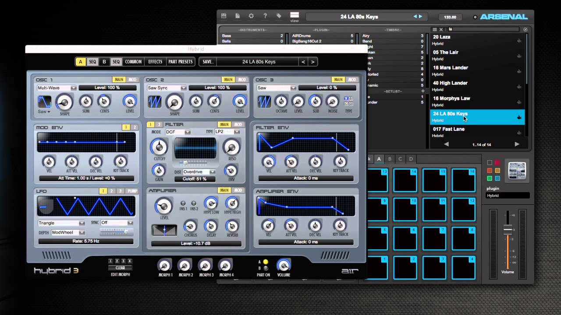Click the save disk icon in Arsenal toolbar
Viewport: 561px width, 315px height.
point(224,16)
